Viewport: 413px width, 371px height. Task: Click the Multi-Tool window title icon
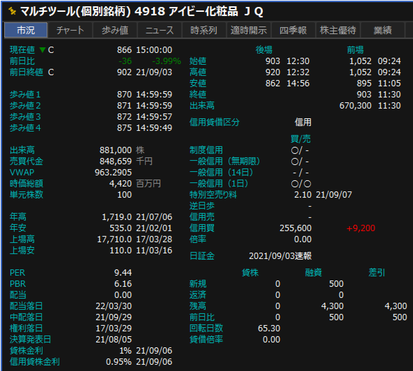click(x=12, y=11)
